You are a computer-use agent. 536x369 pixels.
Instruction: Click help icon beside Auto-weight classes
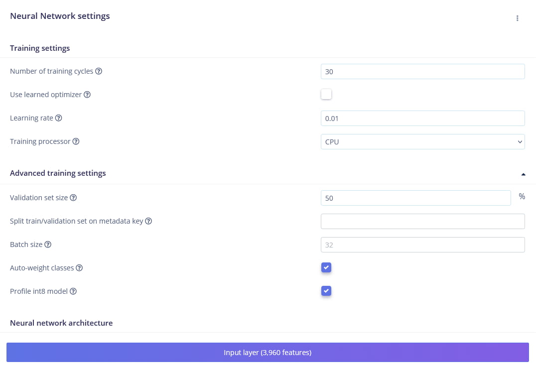[79, 268]
